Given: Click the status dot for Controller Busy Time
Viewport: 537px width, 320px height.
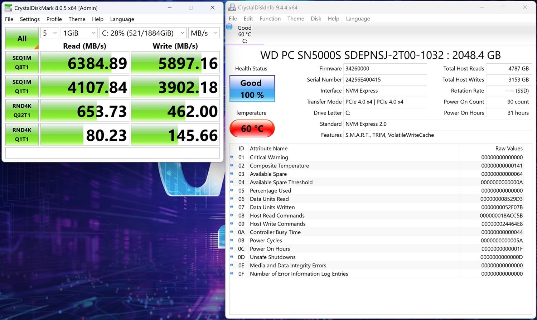Looking at the screenshot, I should [232, 232].
